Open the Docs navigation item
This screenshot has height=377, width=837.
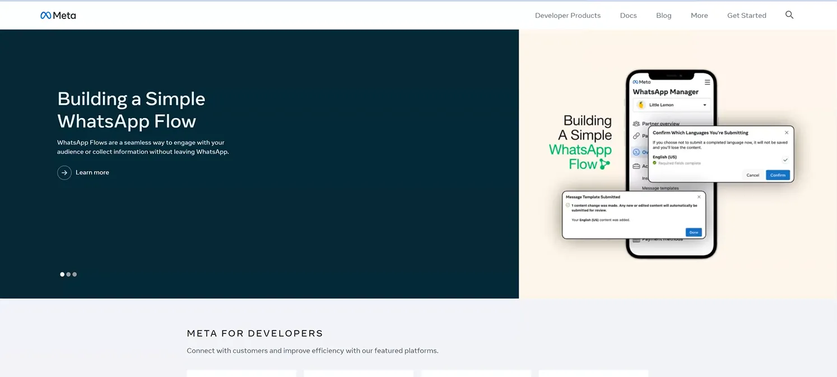[x=628, y=16]
